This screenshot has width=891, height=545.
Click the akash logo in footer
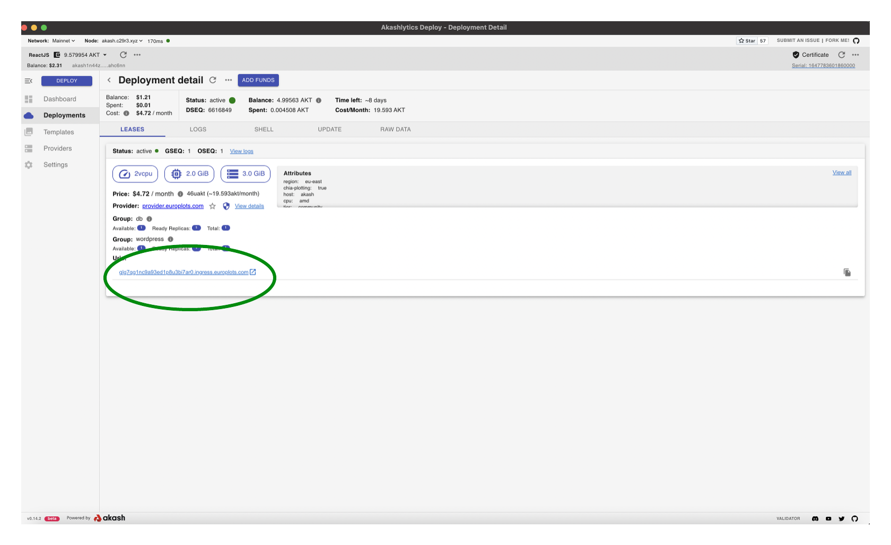click(x=109, y=518)
